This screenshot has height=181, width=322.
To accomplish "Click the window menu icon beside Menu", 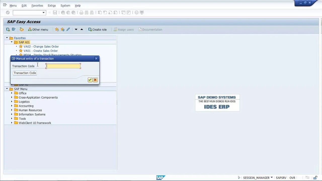I will (5, 5).
